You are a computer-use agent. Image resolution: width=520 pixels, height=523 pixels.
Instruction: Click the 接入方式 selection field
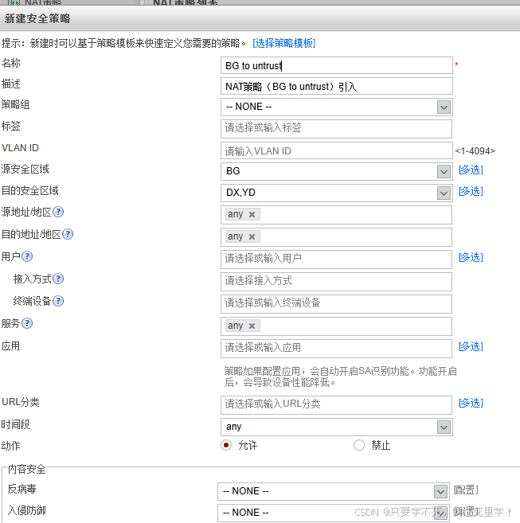tap(336, 282)
